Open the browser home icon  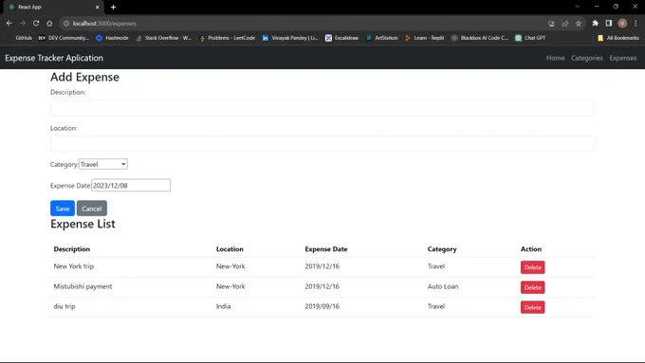point(49,24)
